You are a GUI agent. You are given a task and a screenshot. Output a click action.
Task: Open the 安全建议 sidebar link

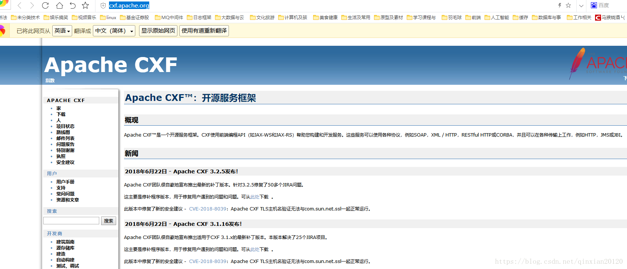tap(65, 162)
